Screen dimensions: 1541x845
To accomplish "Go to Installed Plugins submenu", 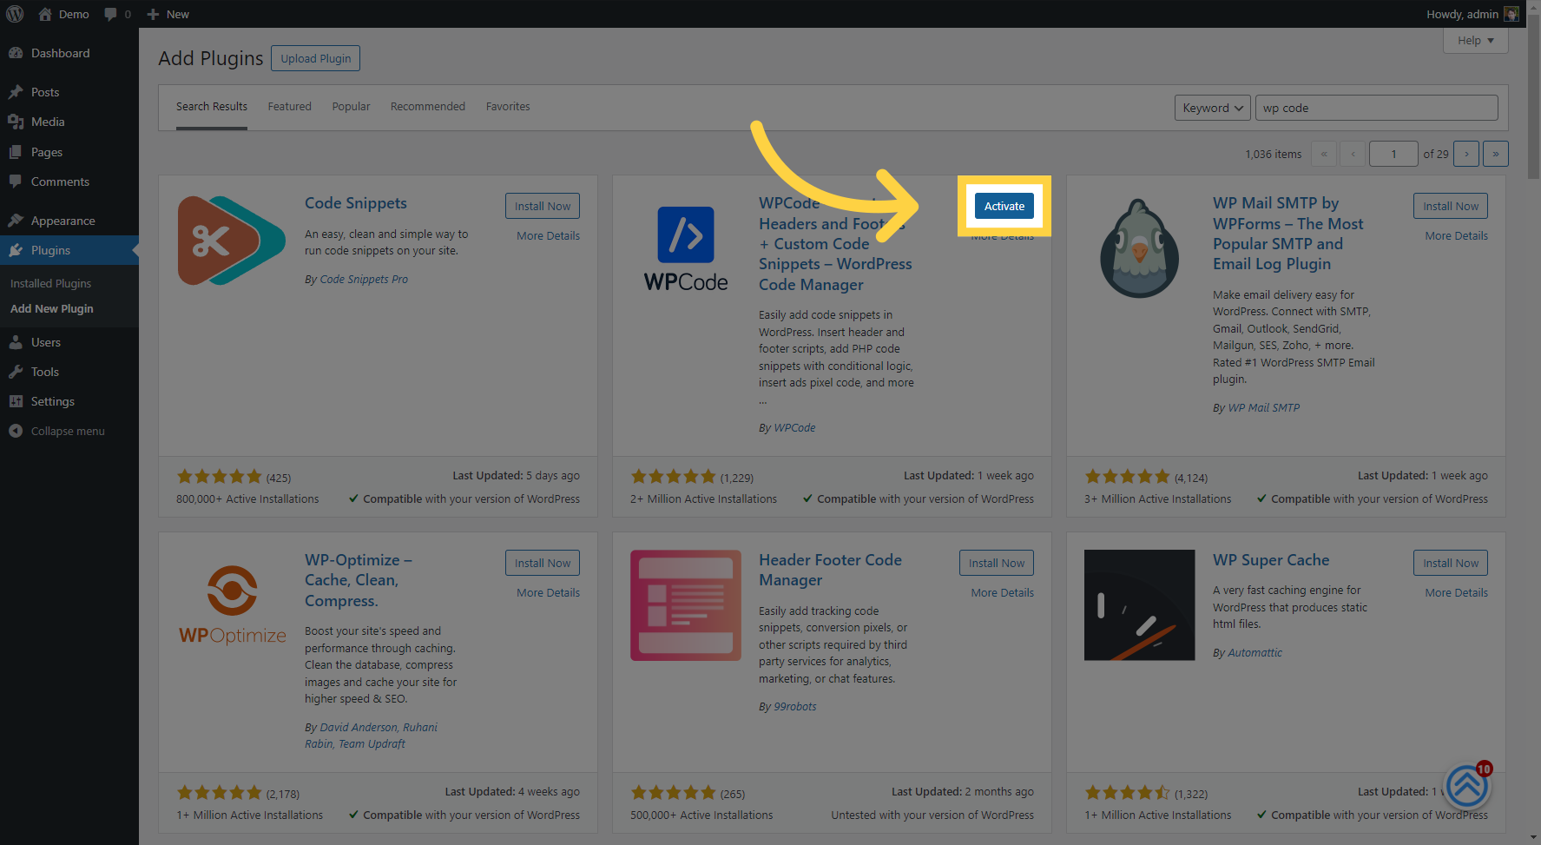I will point(50,283).
